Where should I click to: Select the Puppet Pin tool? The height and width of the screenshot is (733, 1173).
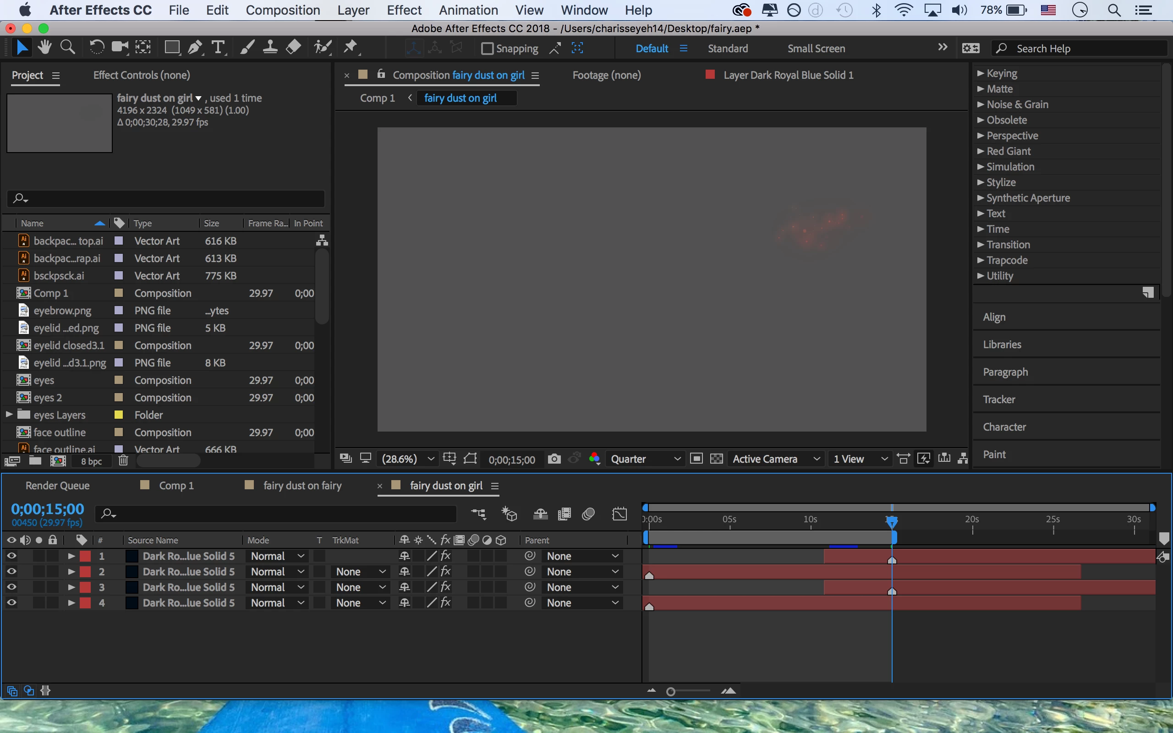coord(350,48)
